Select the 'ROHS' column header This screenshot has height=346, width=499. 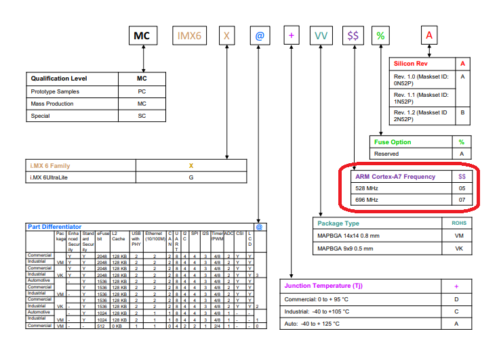pyautogui.click(x=459, y=223)
